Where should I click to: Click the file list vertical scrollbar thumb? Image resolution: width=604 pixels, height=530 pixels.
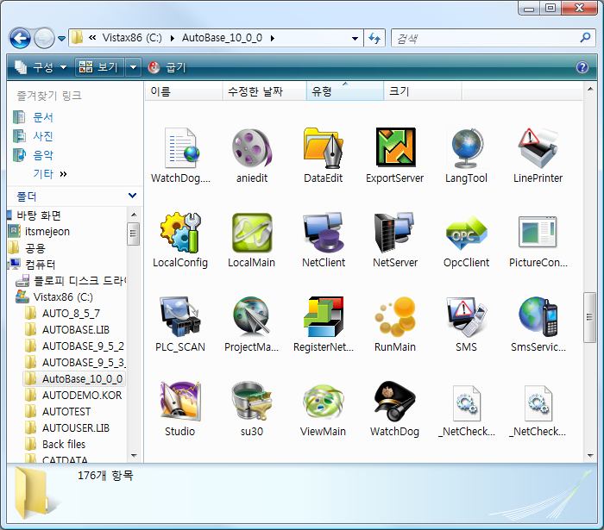[589, 319]
